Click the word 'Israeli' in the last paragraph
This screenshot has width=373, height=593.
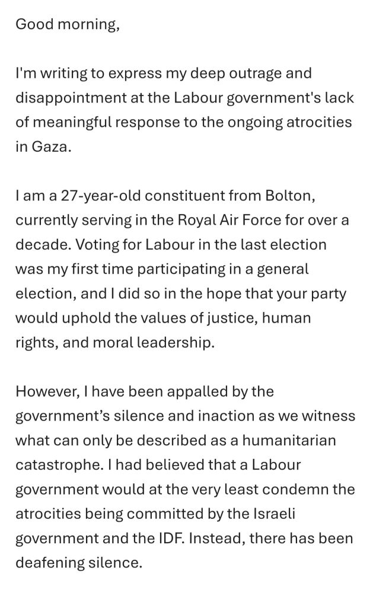273,514
